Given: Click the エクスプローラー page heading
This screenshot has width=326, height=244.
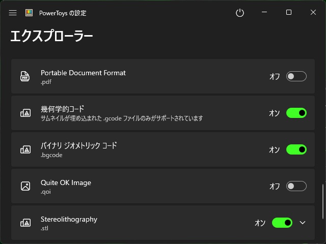Looking at the screenshot, I should pos(51,36).
